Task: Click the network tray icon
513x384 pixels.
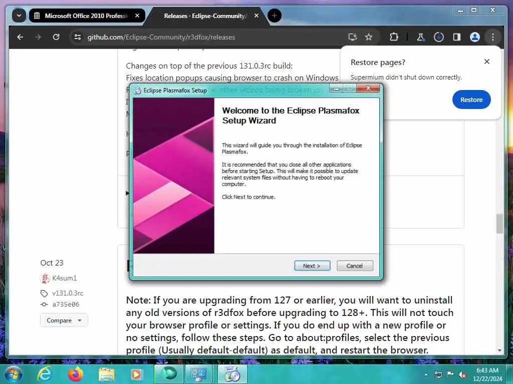Action: point(438,374)
